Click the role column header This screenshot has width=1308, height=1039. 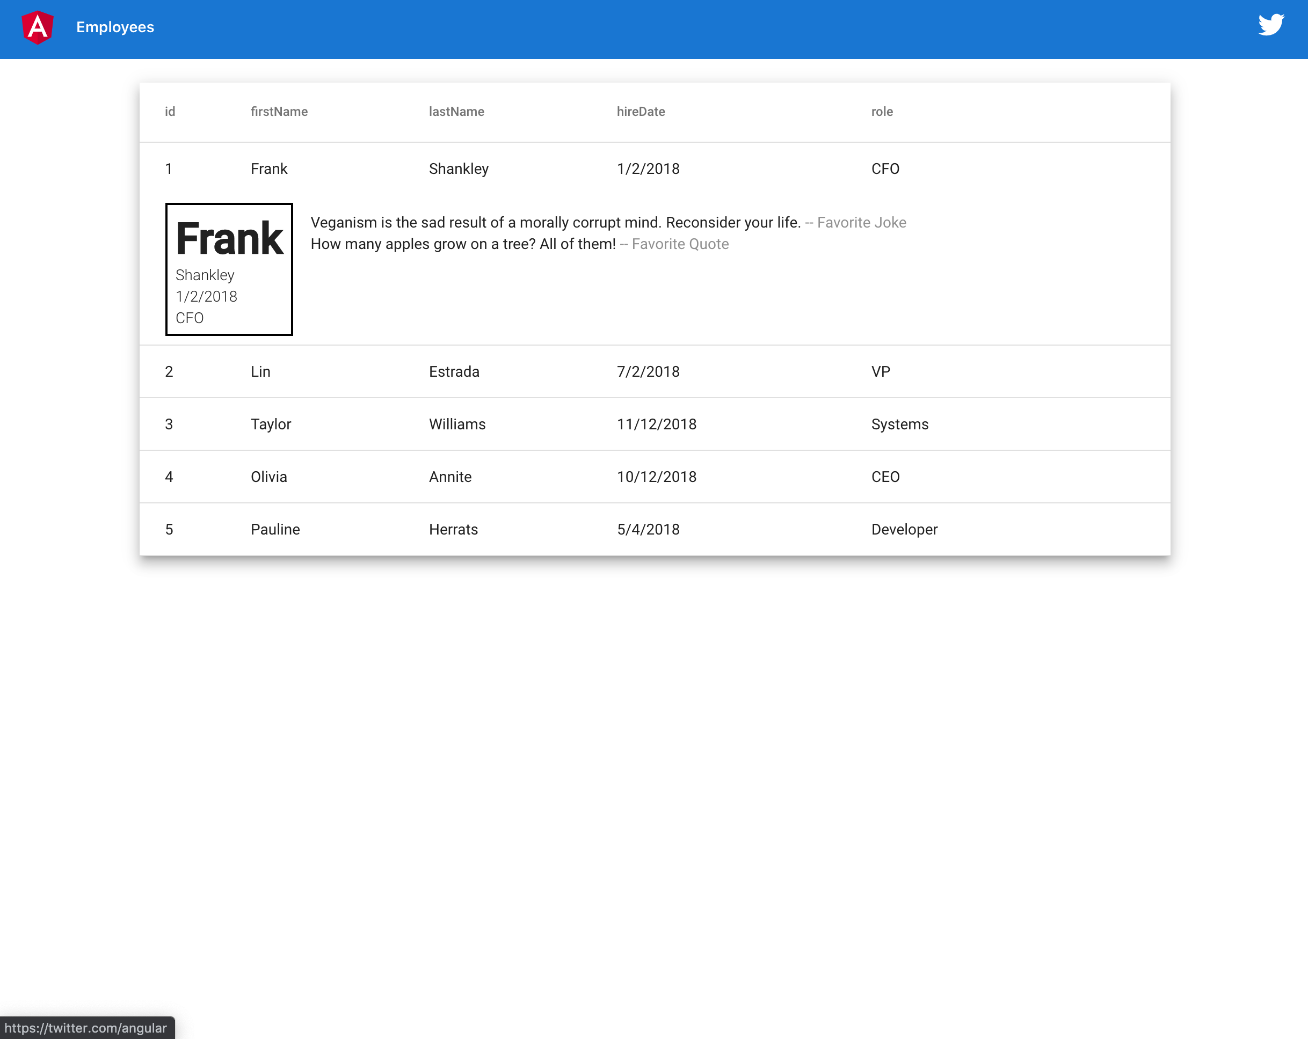(x=882, y=112)
